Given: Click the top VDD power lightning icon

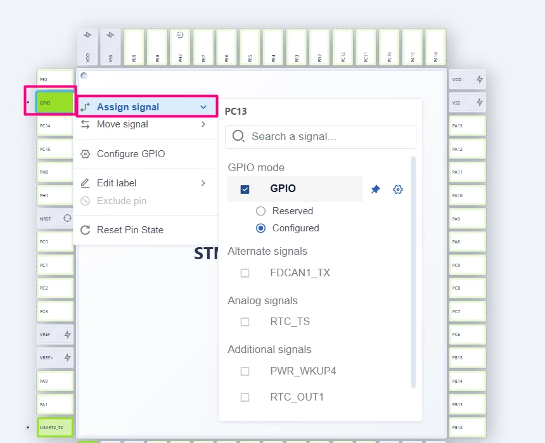Looking at the screenshot, I should coord(87,35).
